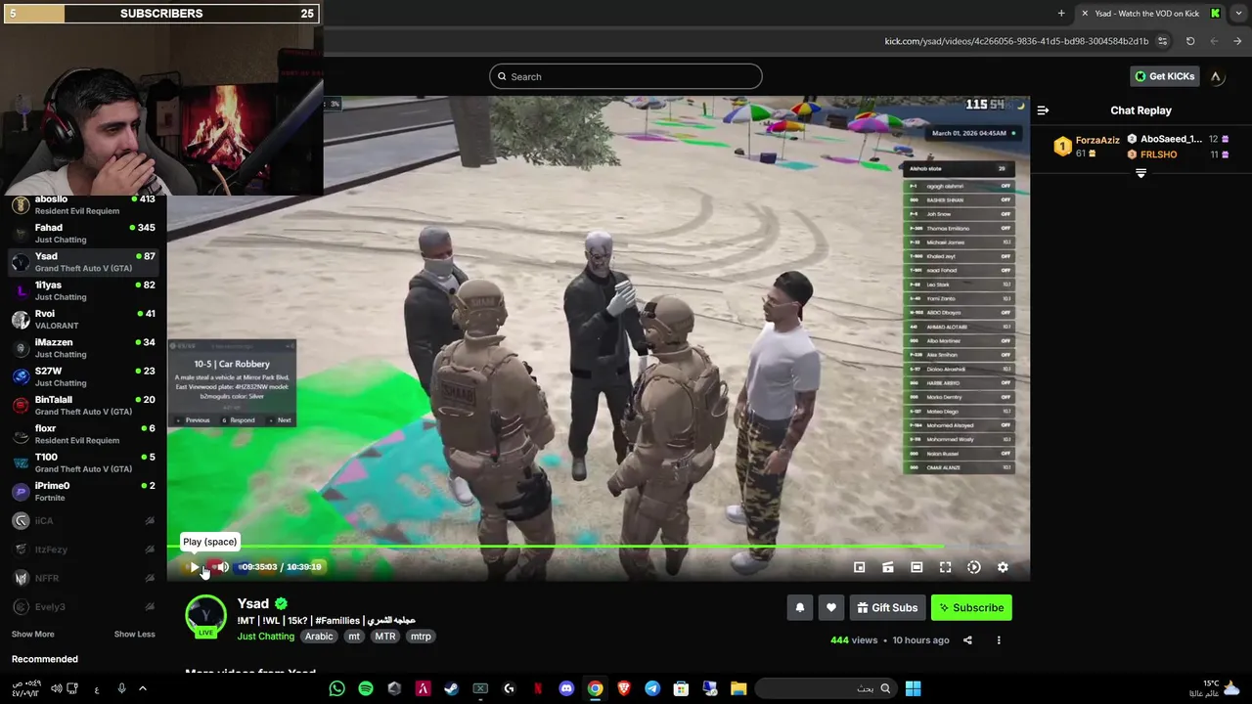Open site settings icon in address bar

pyautogui.click(x=1162, y=41)
